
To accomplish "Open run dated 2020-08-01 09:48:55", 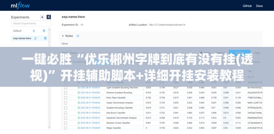I will [x=90, y=108].
